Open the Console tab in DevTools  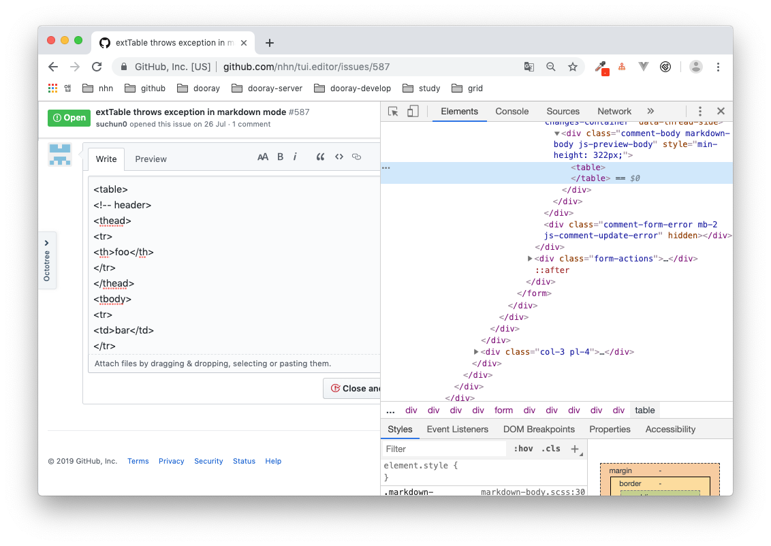click(512, 111)
